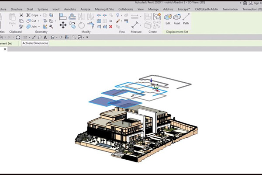Click Copy to Clipboard icon

(21, 21)
